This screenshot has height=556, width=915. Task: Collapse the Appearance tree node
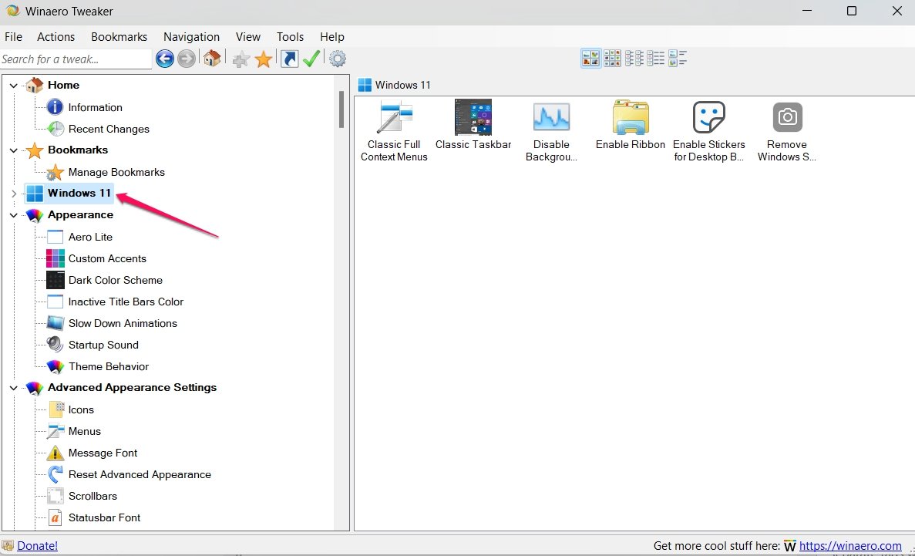(14, 215)
